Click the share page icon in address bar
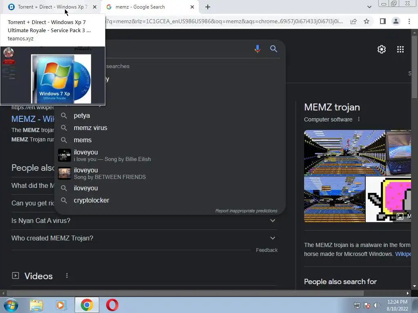This screenshot has width=418, height=313. (354, 21)
